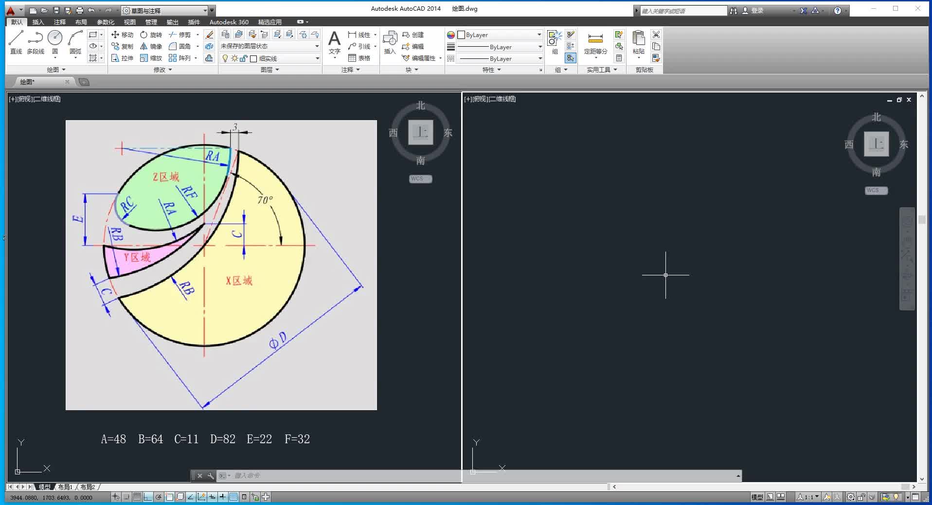Image resolution: width=932 pixels, height=505 pixels.
Task: Open the layer properties manager icon
Action: pyautogui.click(x=225, y=34)
